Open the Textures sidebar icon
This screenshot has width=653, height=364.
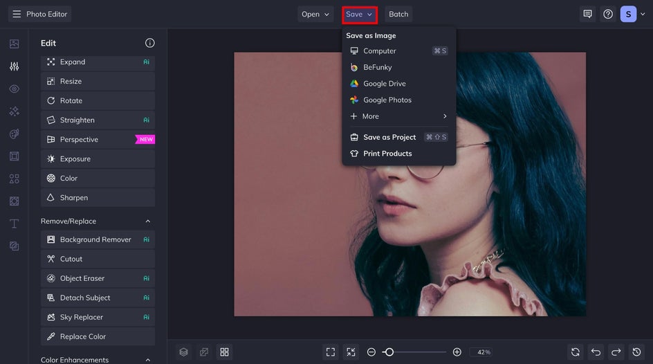14,246
